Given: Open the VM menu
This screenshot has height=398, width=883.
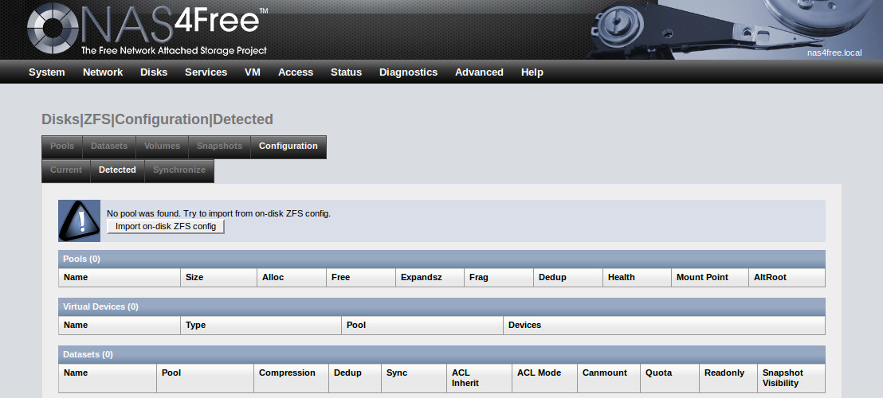Looking at the screenshot, I should pos(253,72).
